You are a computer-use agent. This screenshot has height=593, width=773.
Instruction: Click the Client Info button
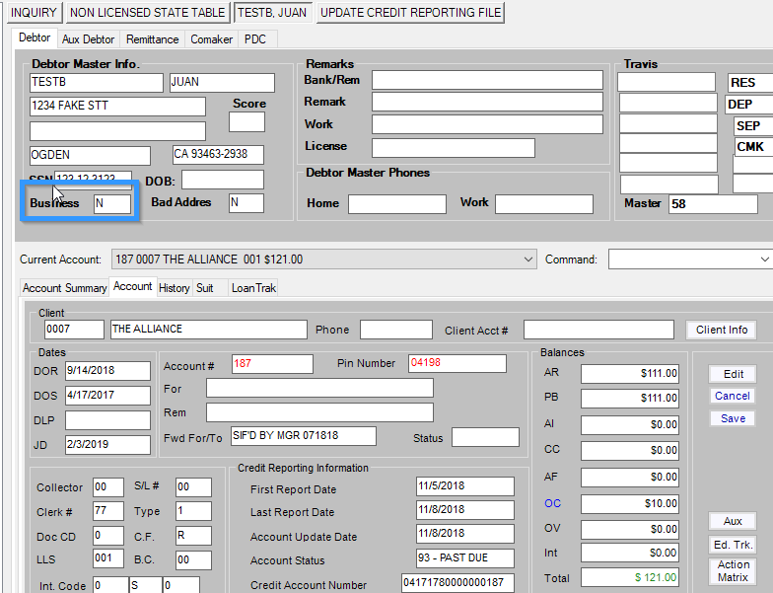(x=721, y=330)
